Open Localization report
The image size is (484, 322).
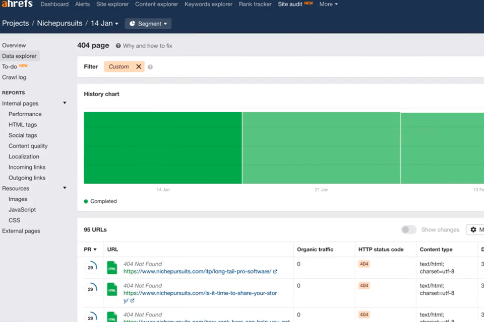pyautogui.click(x=24, y=156)
